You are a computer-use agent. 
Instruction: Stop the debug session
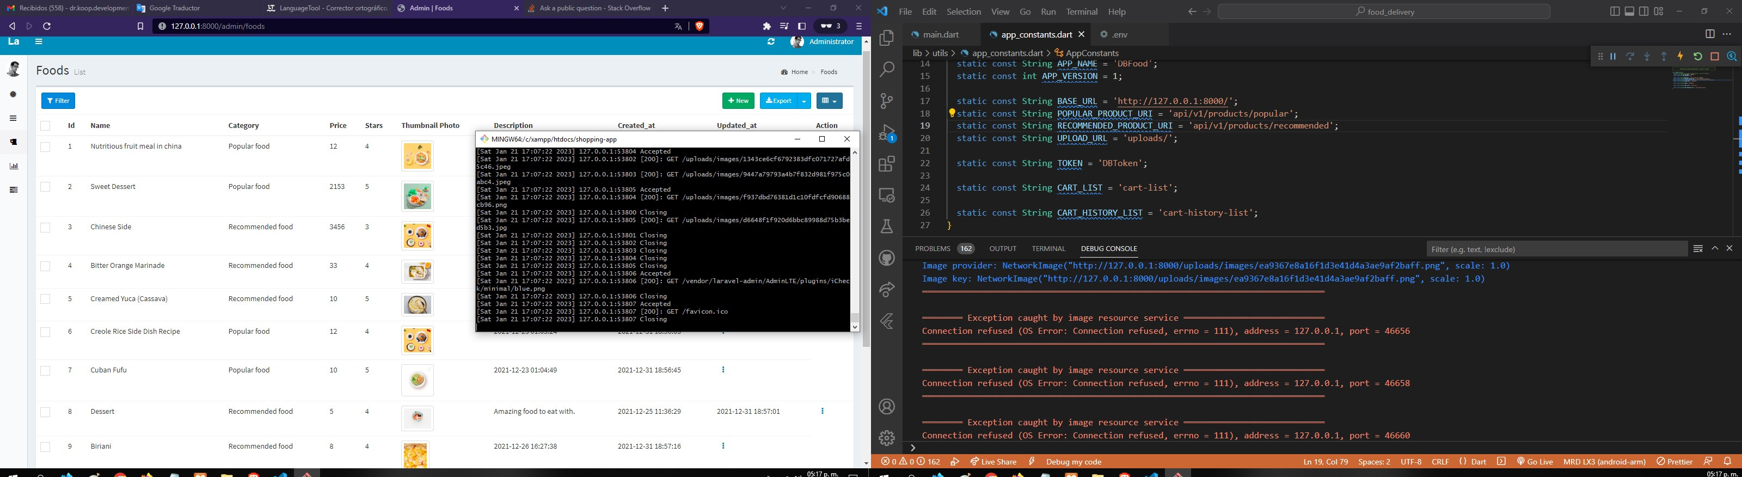1714,57
